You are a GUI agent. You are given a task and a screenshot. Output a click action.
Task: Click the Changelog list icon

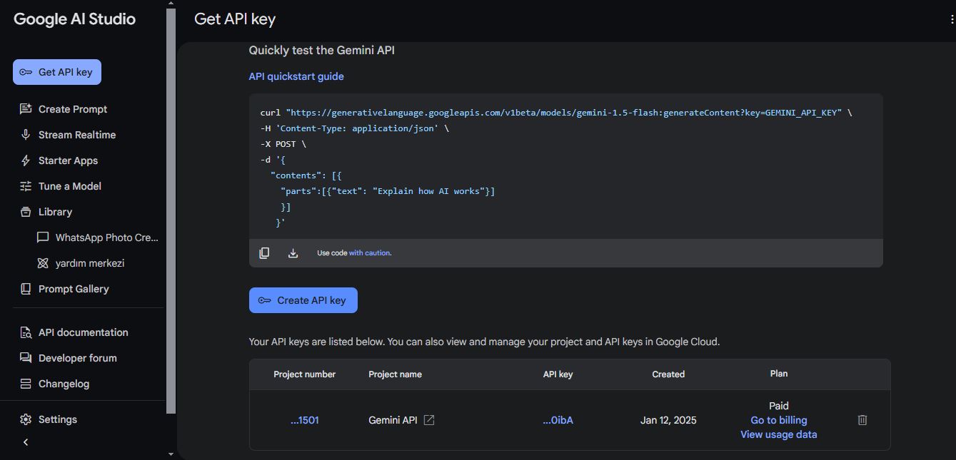[x=26, y=384]
